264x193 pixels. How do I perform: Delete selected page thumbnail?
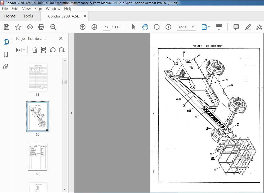pos(35,50)
